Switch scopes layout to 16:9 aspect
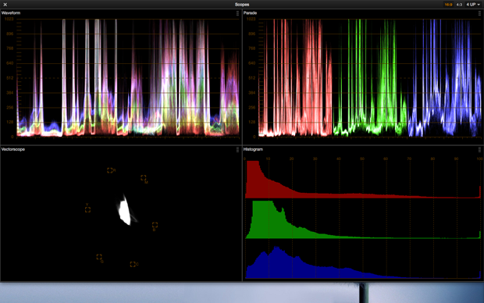This screenshot has width=484, height=303. point(448,5)
